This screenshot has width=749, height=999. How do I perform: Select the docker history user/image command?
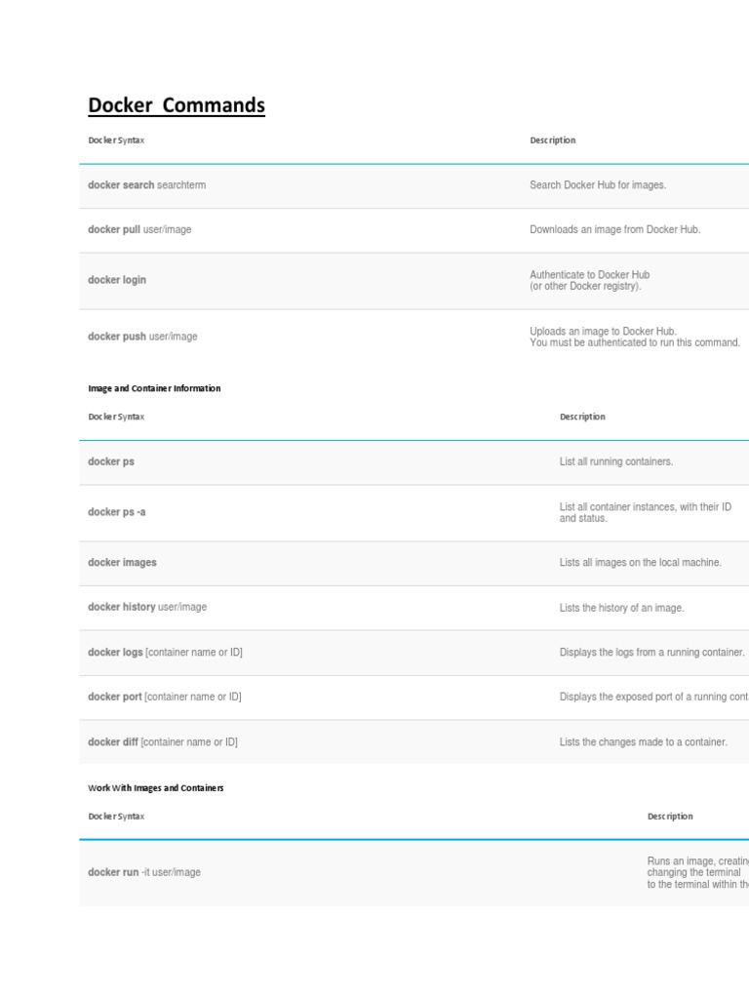(x=147, y=607)
